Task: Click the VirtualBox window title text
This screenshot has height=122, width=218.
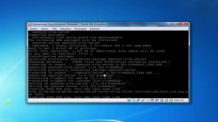Action: pos(69,24)
